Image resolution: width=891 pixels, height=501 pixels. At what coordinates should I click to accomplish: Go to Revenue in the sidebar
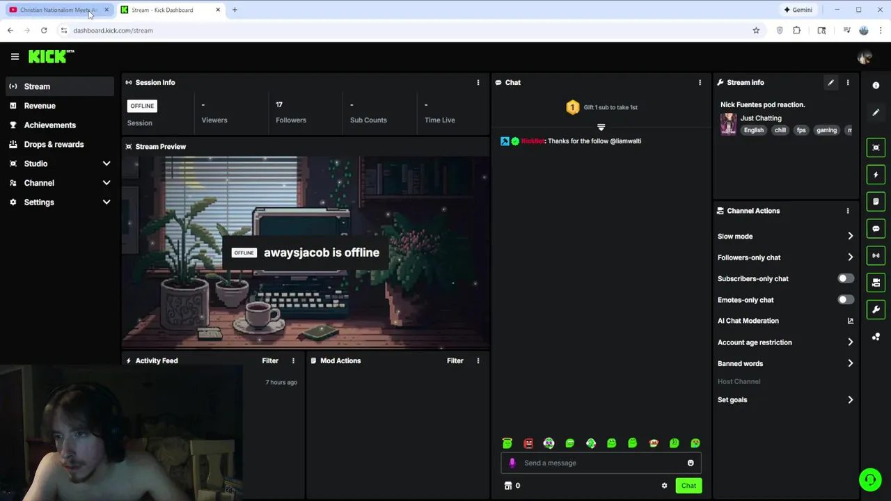[58, 106]
